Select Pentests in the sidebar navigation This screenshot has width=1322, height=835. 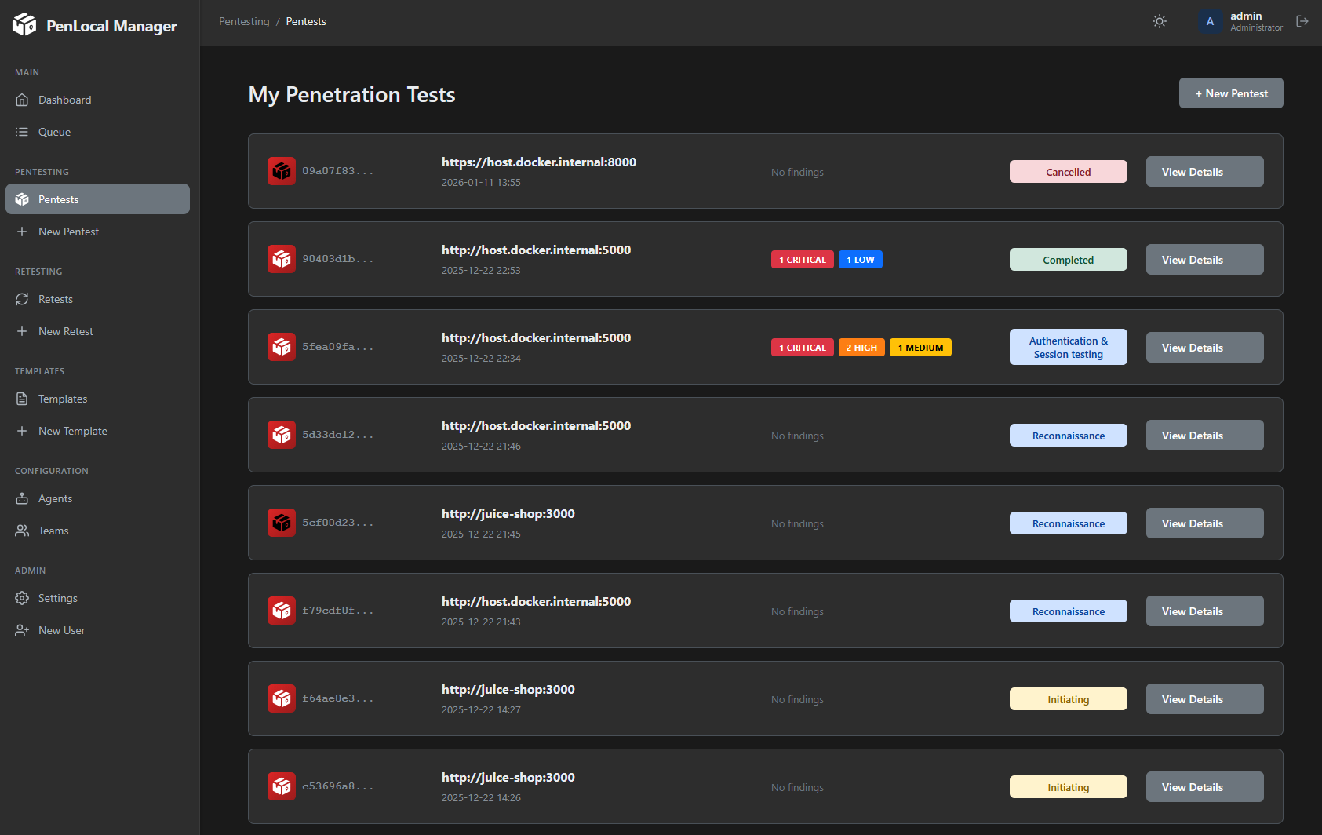pos(58,199)
